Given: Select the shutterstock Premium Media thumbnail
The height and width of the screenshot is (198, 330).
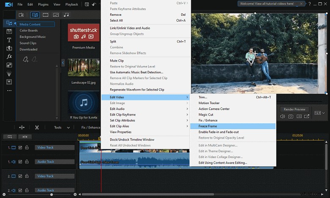Looking at the screenshot, I should (x=83, y=33).
